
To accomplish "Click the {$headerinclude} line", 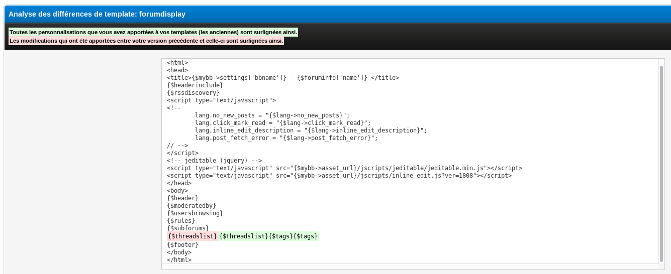I will click(x=195, y=85).
